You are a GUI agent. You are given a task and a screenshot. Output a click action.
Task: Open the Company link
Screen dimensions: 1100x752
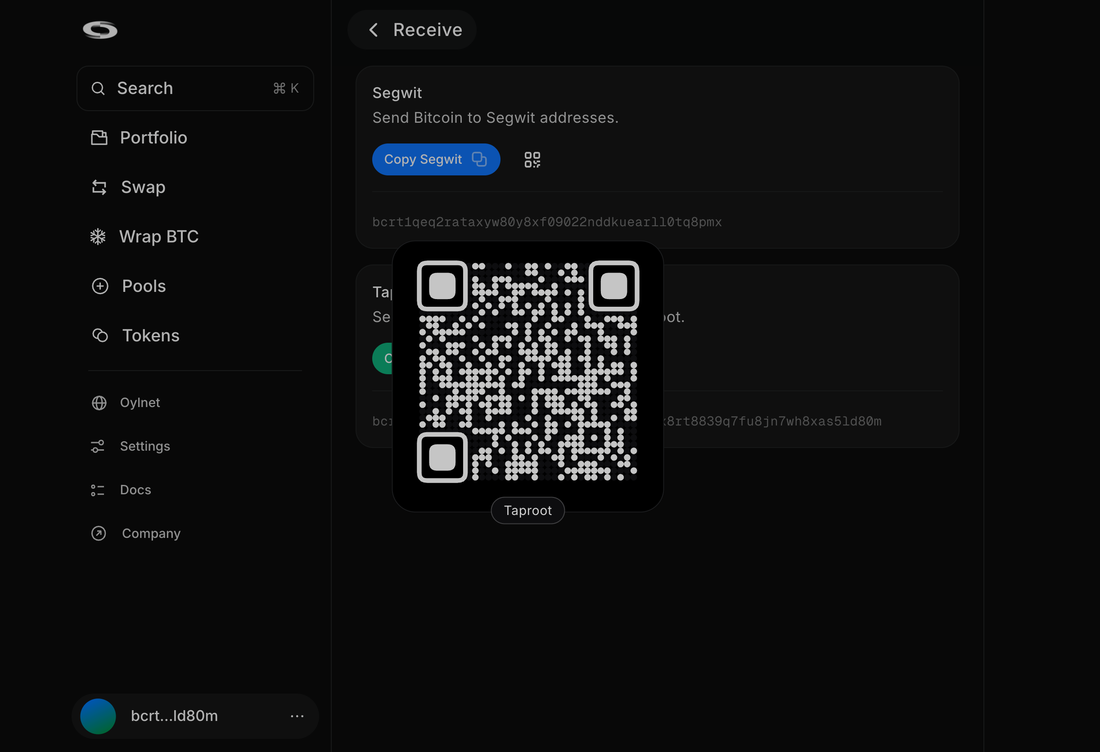point(152,533)
